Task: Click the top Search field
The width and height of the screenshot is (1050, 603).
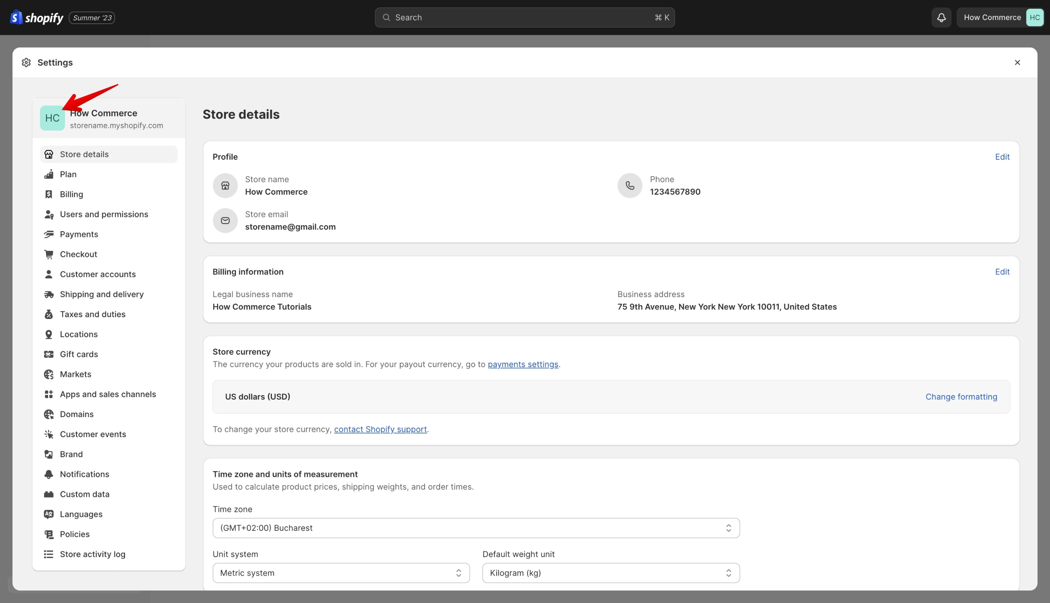Action: point(525,17)
